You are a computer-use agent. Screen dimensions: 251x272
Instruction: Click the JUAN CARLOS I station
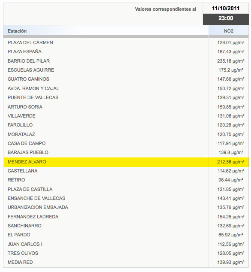click(x=25, y=244)
